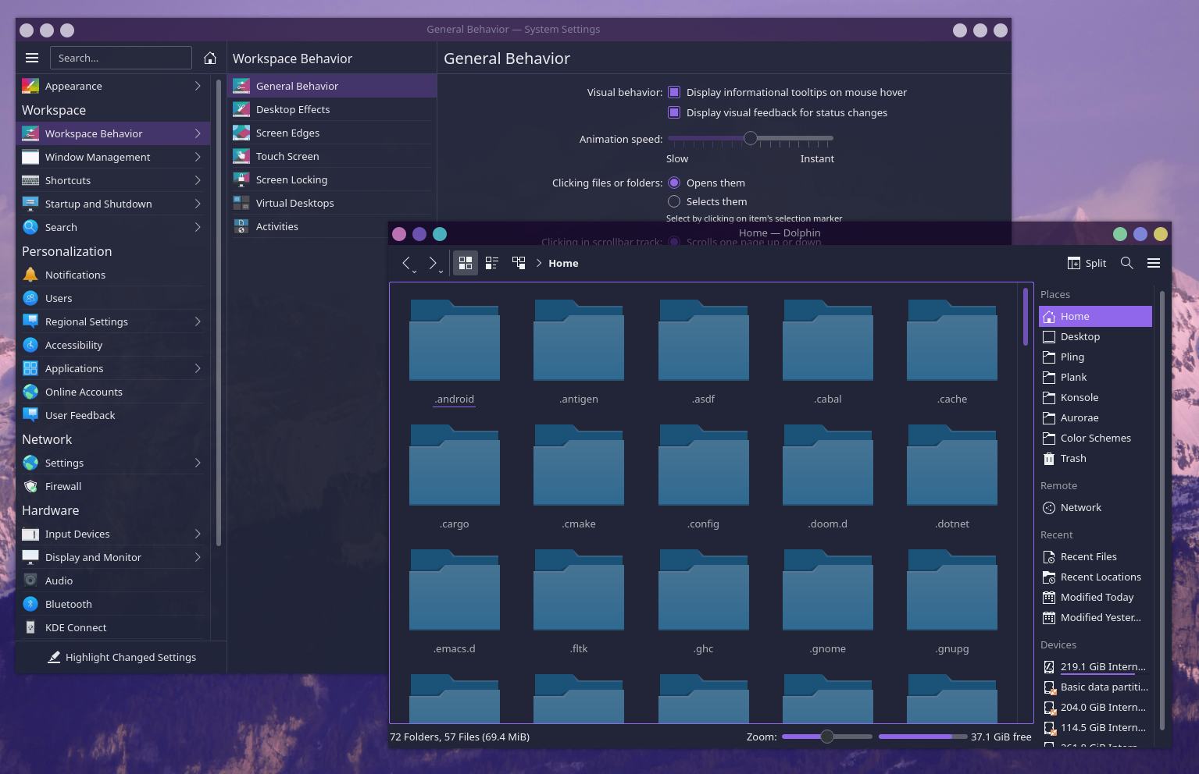Go forward in Dolphin navigation
Image resolution: width=1199 pixels, height=774 pixels.
[x=432, y=263]
